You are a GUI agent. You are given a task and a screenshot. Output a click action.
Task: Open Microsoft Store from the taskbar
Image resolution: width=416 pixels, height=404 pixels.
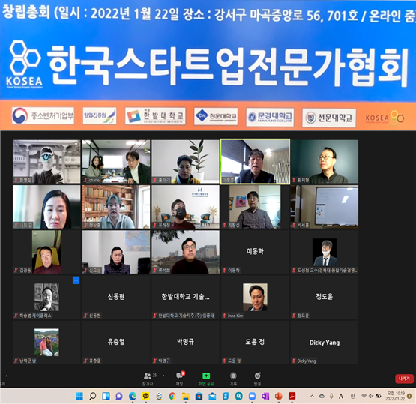point(199,397)
